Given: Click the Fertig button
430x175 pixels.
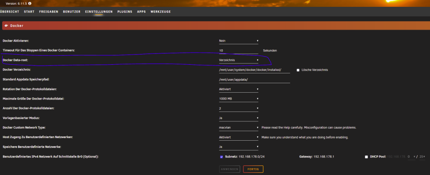Looking at the screenshot, I should pos(253,169).
